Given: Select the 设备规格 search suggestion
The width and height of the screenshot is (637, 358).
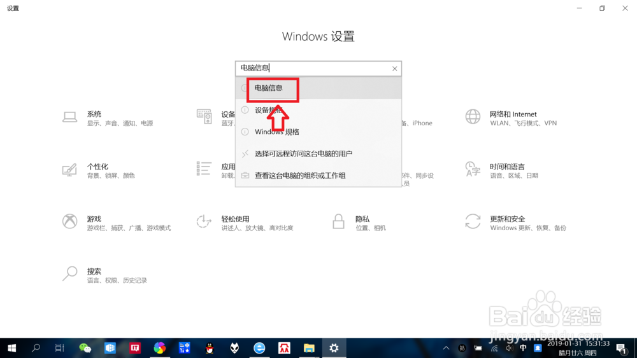Looking at the screenshot, I should (x=318, y=110).
